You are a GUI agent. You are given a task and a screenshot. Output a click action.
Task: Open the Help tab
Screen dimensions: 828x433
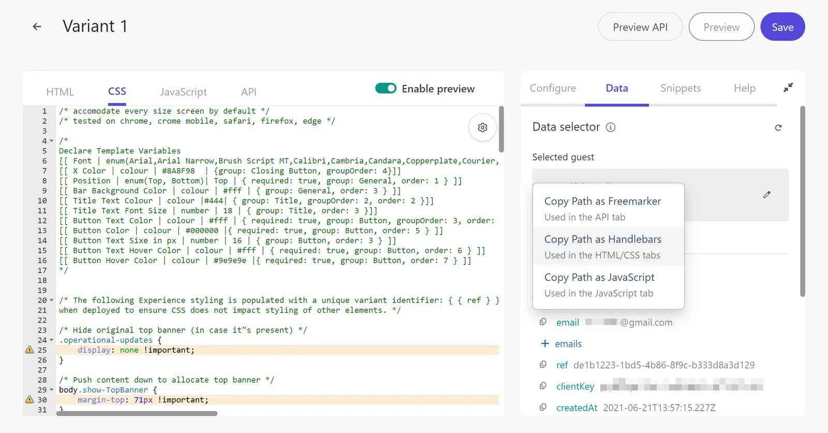[745, 88]
